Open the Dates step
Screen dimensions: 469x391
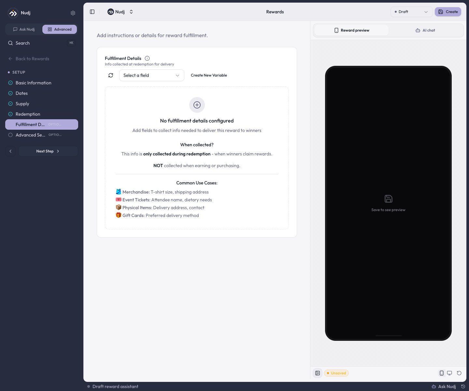point(42,93)
